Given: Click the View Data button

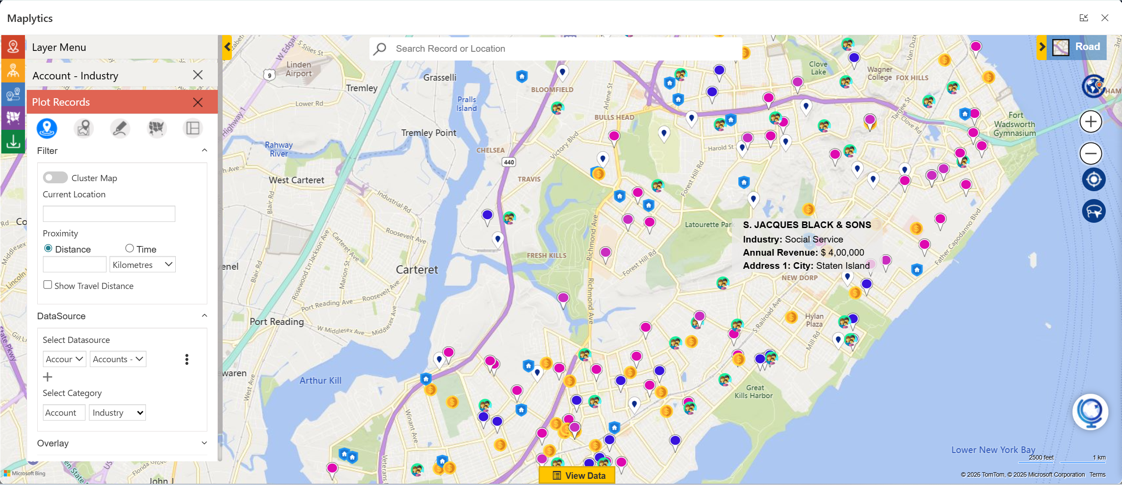Looking at the screenshot, I should (x=577, y=475).
